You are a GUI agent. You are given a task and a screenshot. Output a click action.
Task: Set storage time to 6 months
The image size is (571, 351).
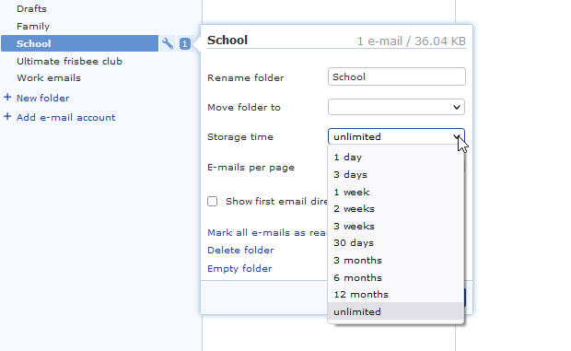(x=396, y=278)
